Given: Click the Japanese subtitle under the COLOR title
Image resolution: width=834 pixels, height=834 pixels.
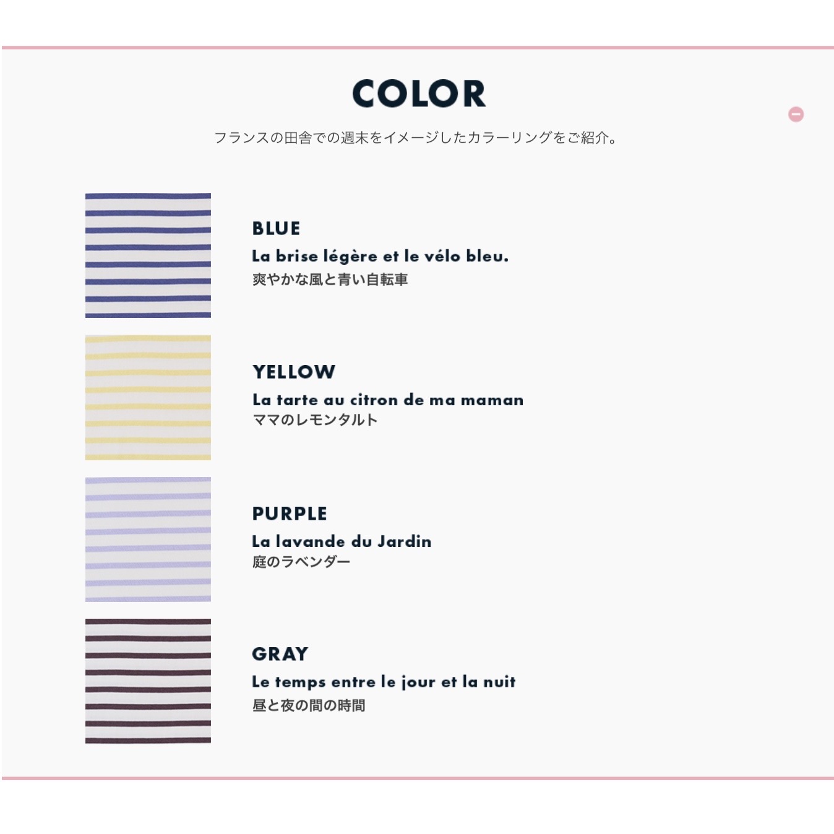Looking at the screenshot, I should 416,138.
